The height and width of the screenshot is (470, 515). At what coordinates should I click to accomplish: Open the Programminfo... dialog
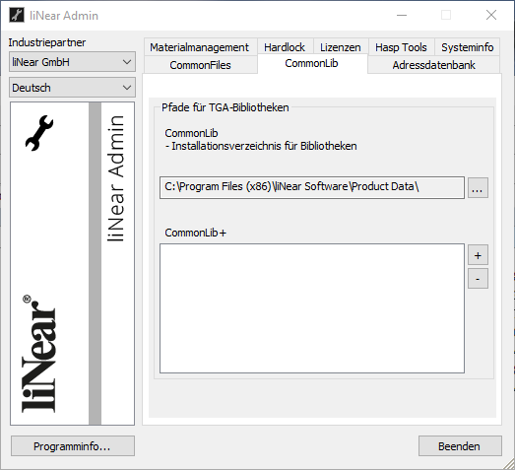[73, 446]
